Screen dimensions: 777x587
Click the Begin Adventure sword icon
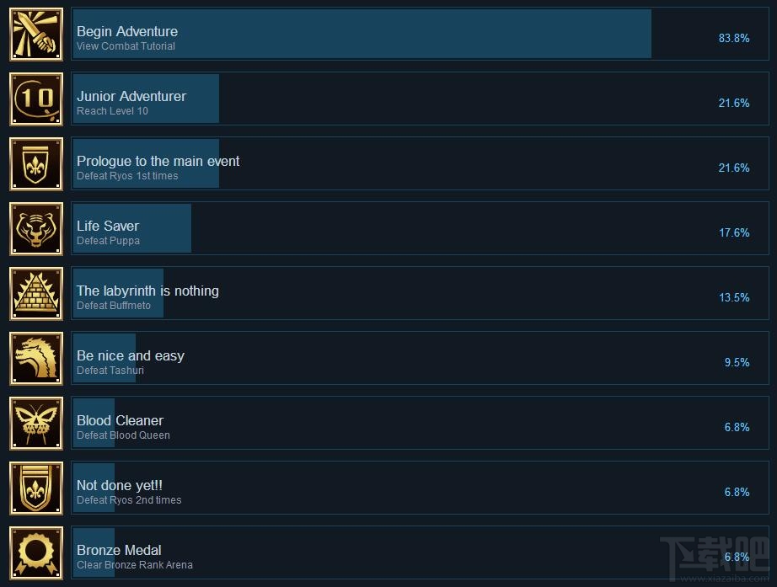point(36,35)
